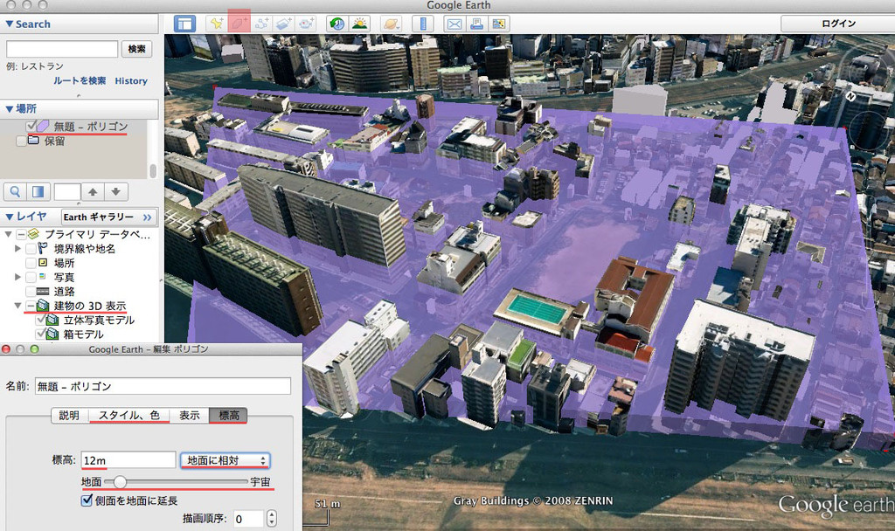
Task: Move item down with the down arrow
Action: [x=116, y=191]
